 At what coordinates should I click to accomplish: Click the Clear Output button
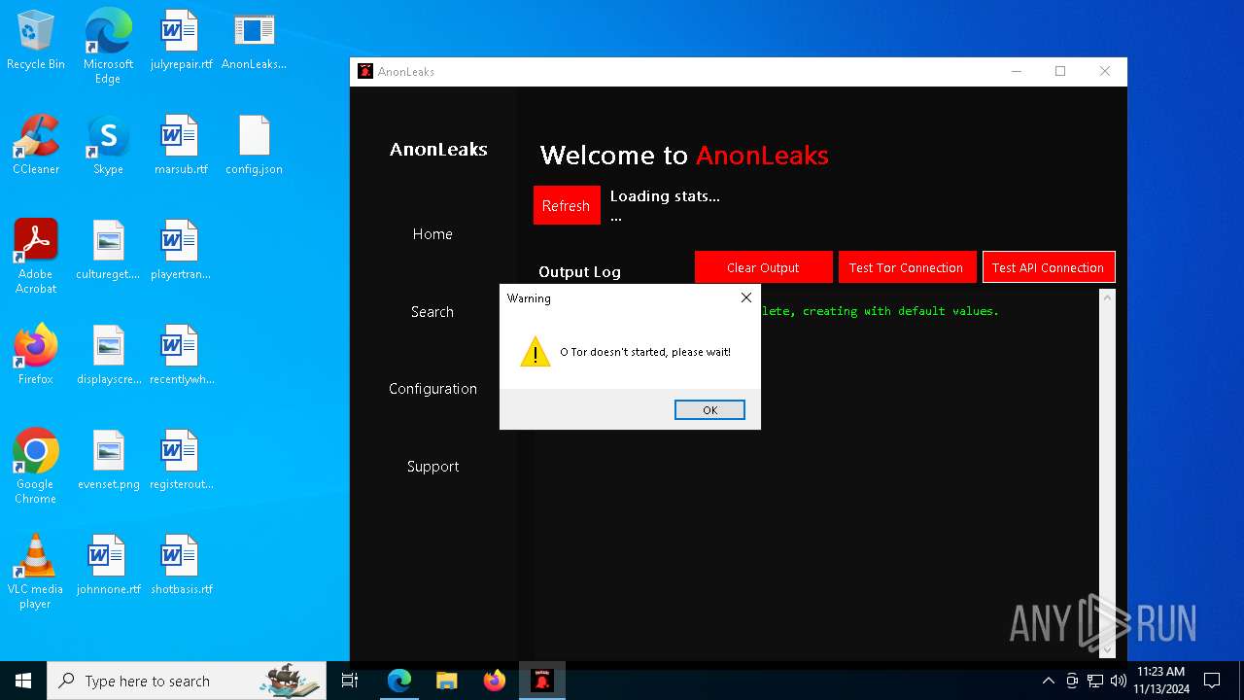763,267
